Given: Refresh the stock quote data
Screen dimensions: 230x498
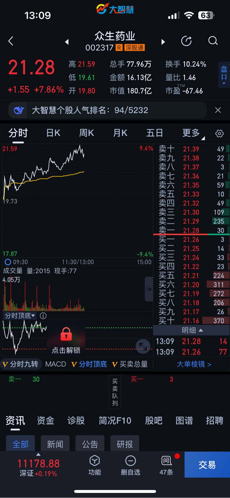Looking at the screenshot, I should [x=186, y=41].
